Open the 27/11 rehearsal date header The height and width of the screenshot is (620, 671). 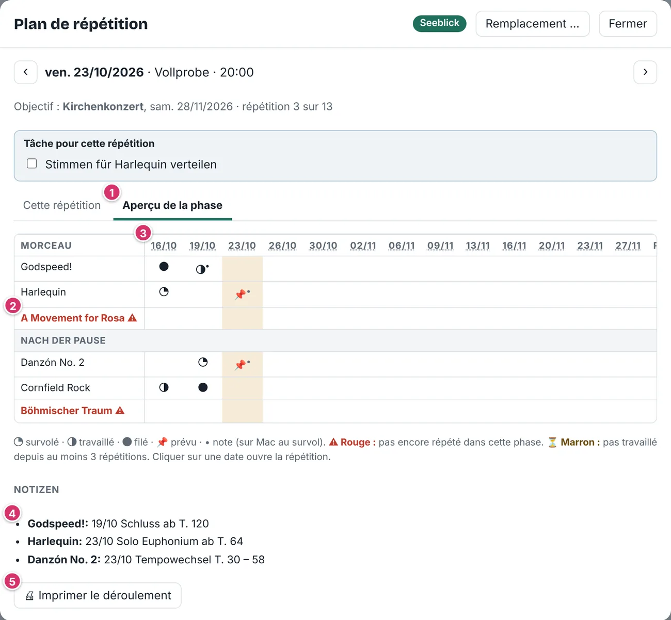[628, 246]
